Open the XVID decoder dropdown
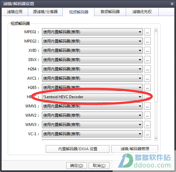 click(92, 51)
